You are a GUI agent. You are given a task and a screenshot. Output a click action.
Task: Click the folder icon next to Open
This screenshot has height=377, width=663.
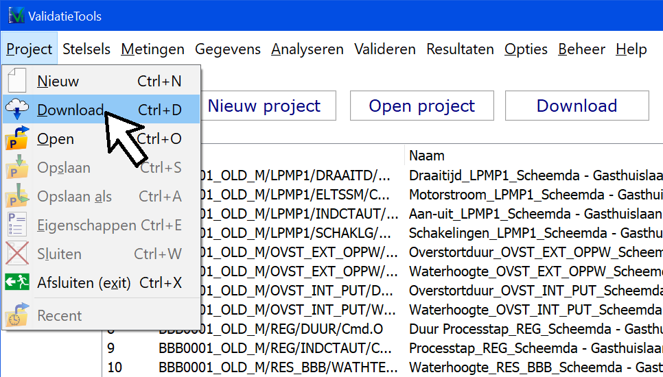[x=17, y=138]
